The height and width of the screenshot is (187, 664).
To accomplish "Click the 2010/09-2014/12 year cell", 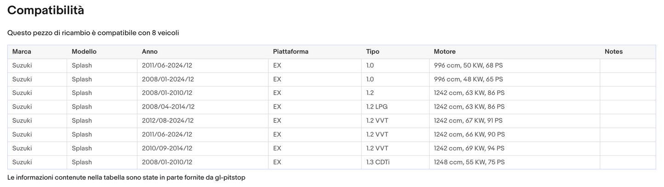I will pos(167,148).
